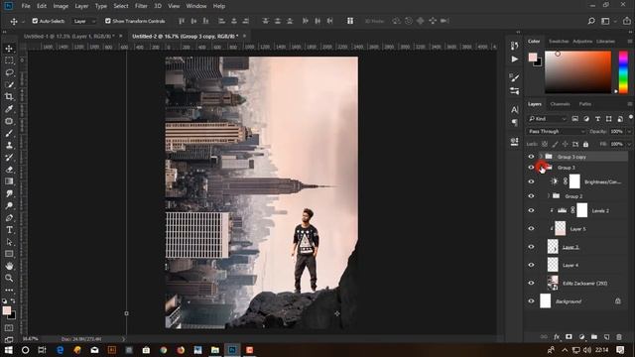Open the File menu
This screenshot has width=635, height=357.
tap(26, 6)
